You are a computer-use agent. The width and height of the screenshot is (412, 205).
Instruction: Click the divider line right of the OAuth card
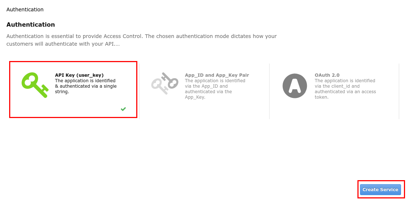(x=399, y=91)
